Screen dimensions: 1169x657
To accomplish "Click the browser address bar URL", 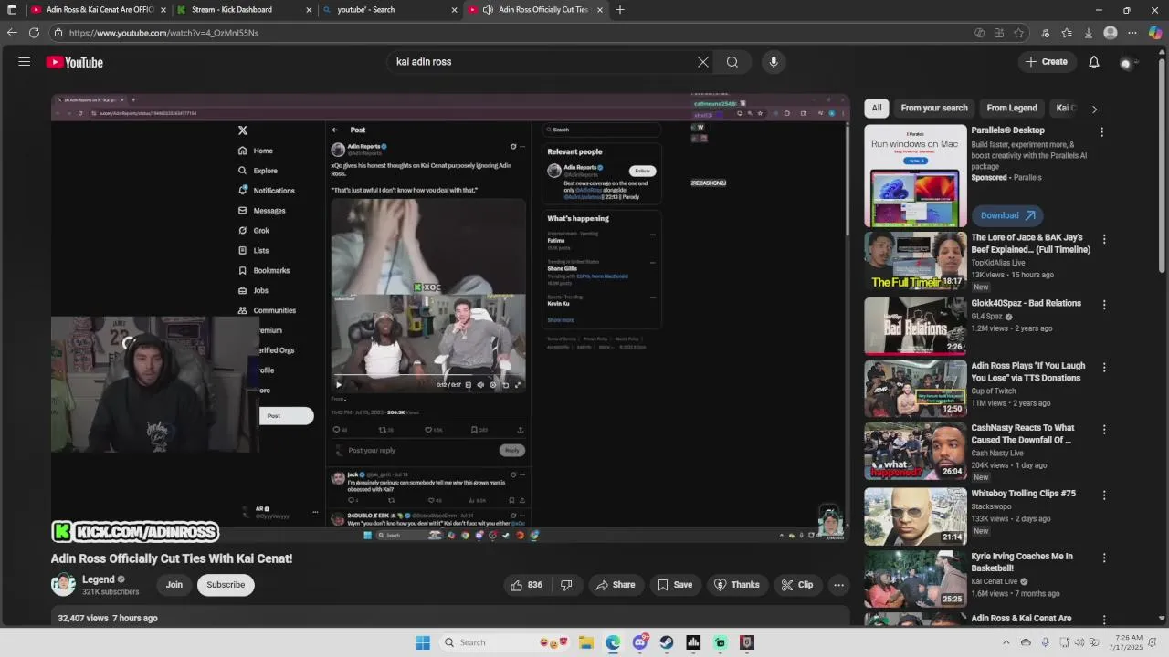I will (x=163, y=33).
